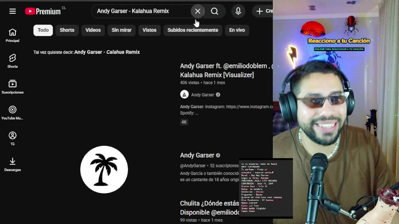Click Andy Garser channel avatar under video

click(185, 95)
